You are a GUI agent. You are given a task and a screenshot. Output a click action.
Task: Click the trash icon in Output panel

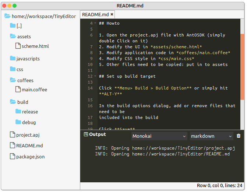coord(239,136)
